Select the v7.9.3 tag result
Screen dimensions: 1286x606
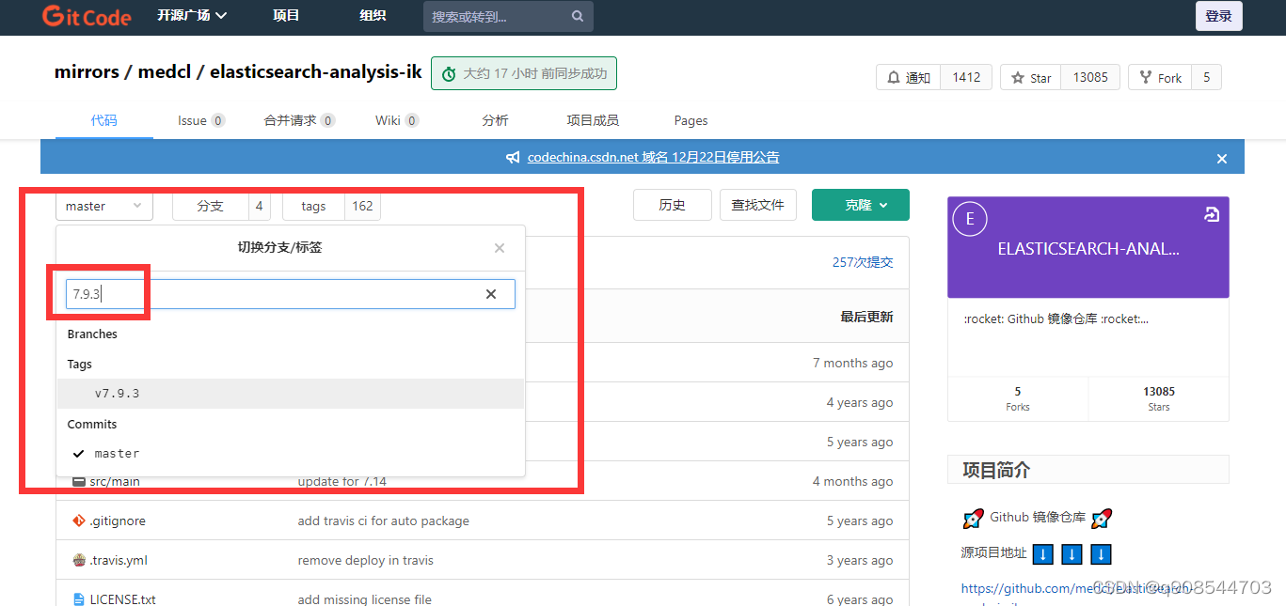click(291, 394)
